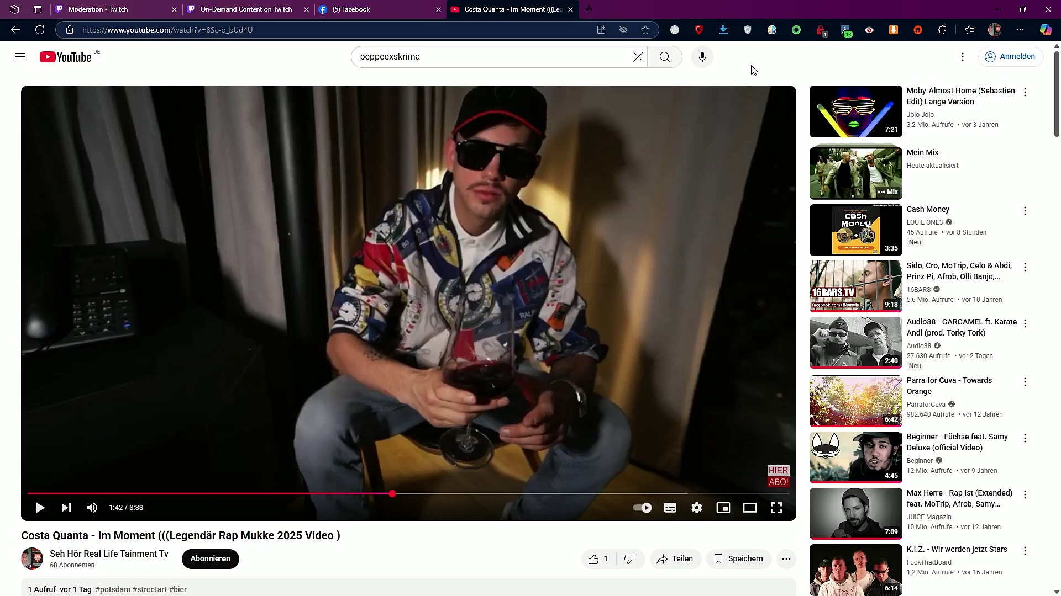1061x596 pixels.
Task: Click the video progress bar scrubber
Action: pos(392,494)
